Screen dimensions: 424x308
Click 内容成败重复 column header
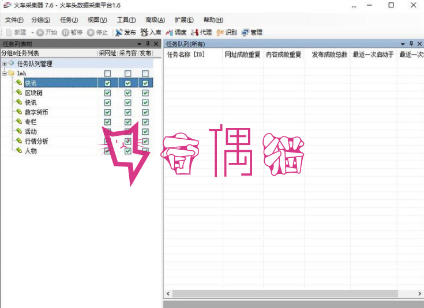point(284,55)
